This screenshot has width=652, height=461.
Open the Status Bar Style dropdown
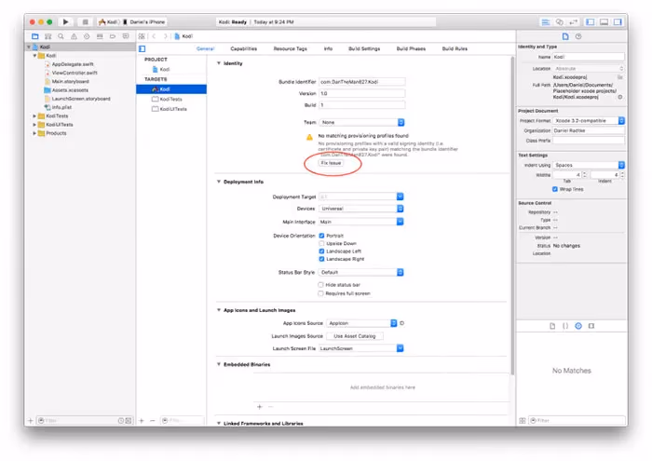(x=361, y=272)
